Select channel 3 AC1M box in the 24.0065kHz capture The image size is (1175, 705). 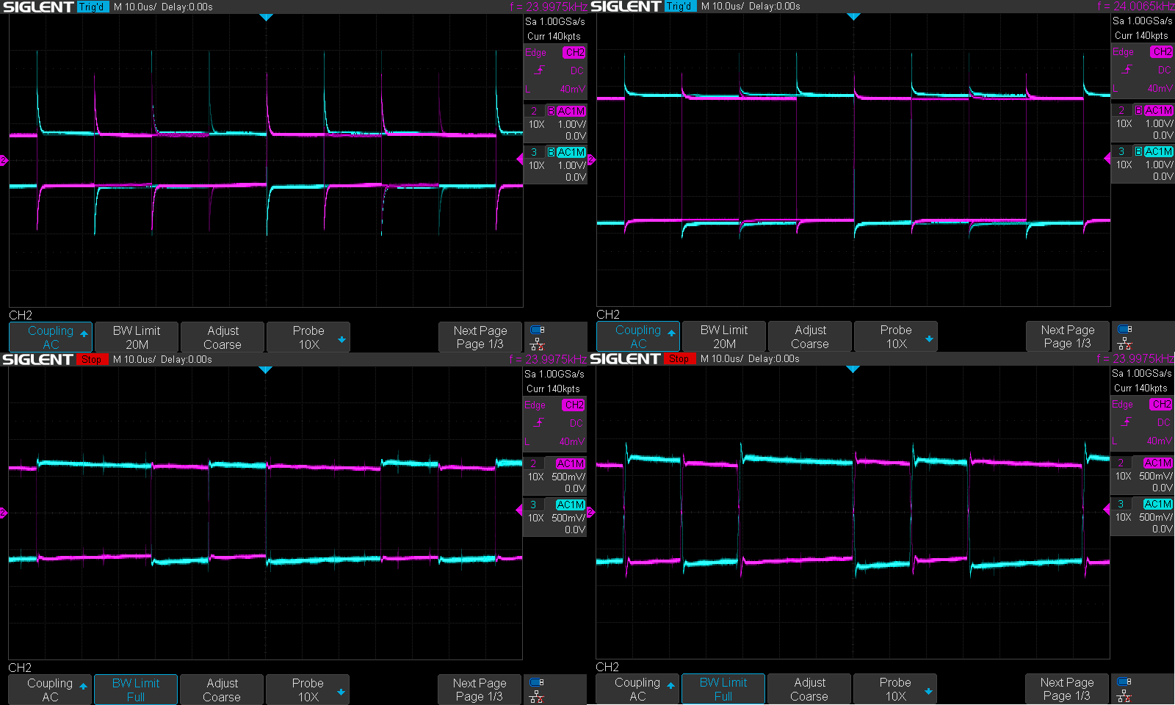click(x=1143, y=164)
